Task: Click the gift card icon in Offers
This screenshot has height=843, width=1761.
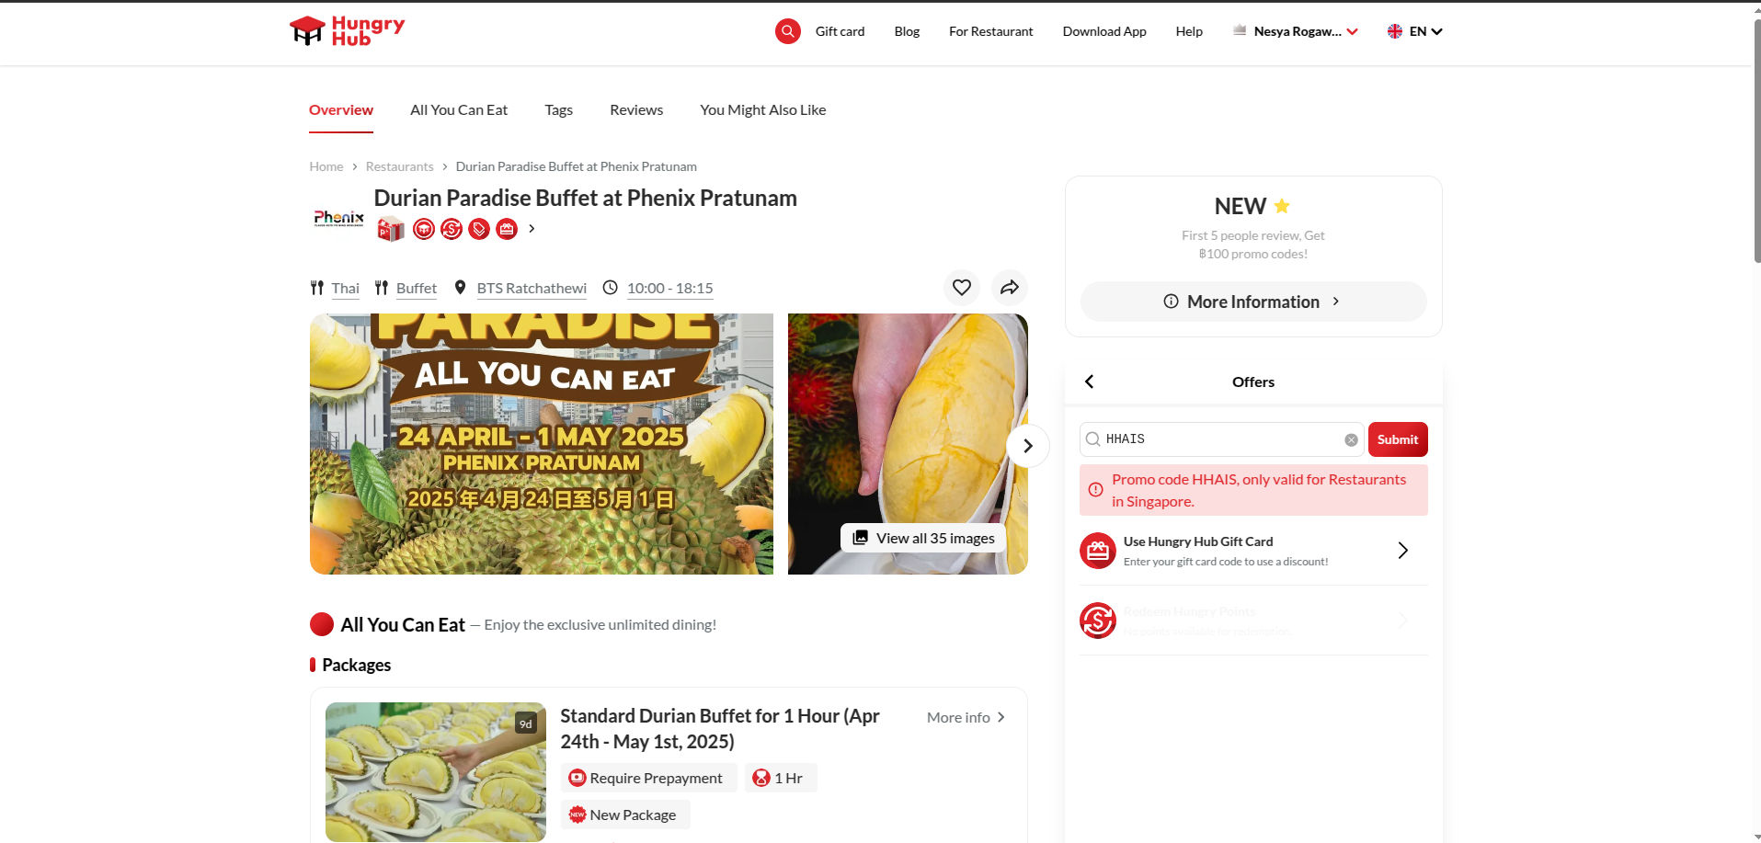Action: (1097, 551)
